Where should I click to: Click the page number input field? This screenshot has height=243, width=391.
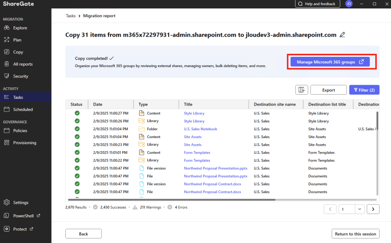347,209
